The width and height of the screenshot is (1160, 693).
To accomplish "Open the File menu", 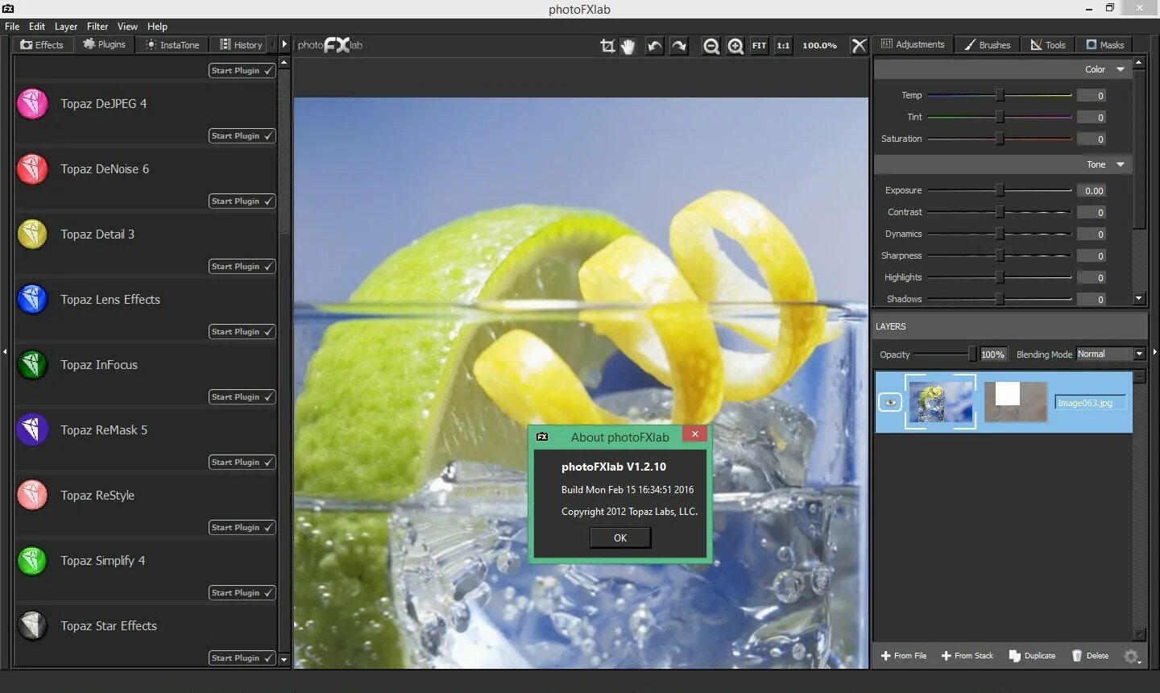I will (x=12, y=27).
